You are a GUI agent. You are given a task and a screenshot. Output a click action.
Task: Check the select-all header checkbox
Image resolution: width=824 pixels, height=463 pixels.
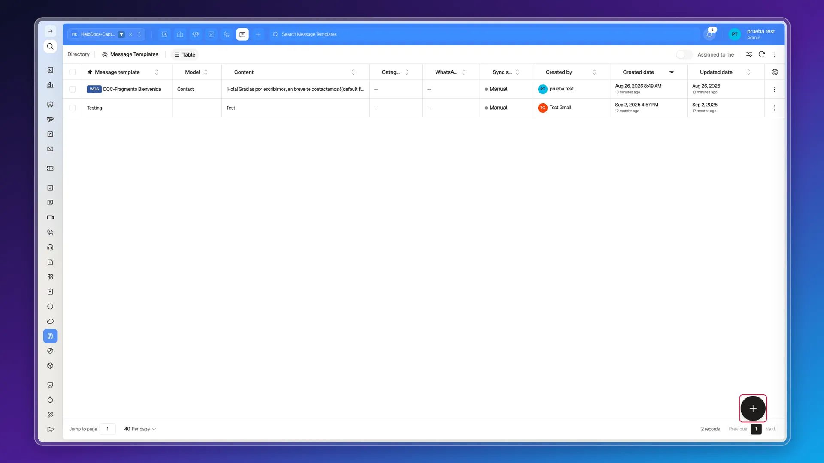[x=73, y=72]
